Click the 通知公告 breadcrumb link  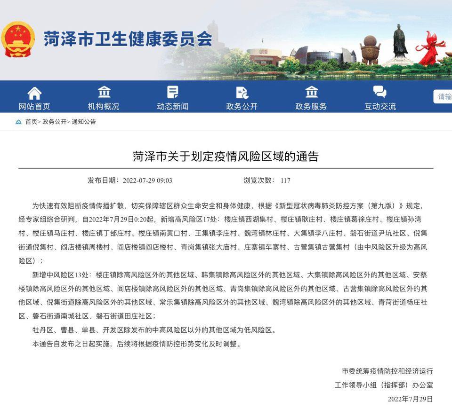84,122
